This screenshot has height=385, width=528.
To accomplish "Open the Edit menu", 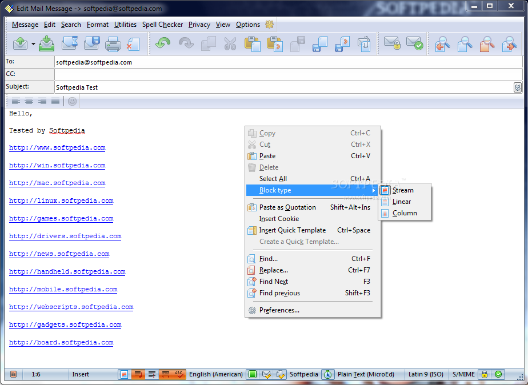I will pos(50,25).
